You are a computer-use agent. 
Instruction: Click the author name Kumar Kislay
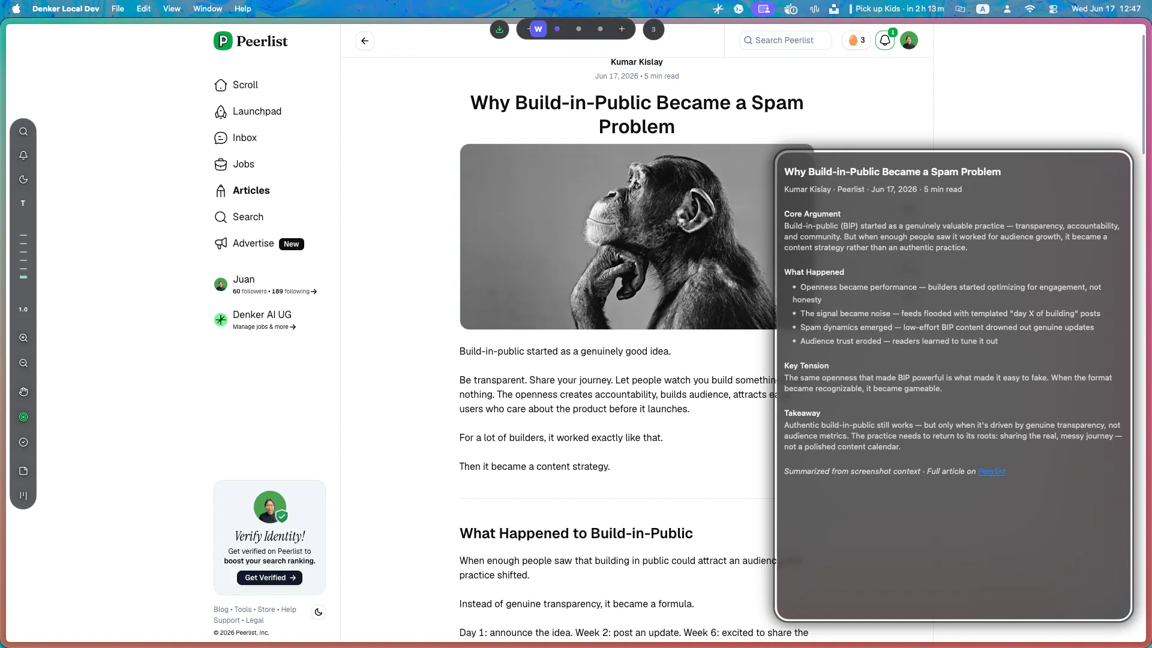coord(637,62)
